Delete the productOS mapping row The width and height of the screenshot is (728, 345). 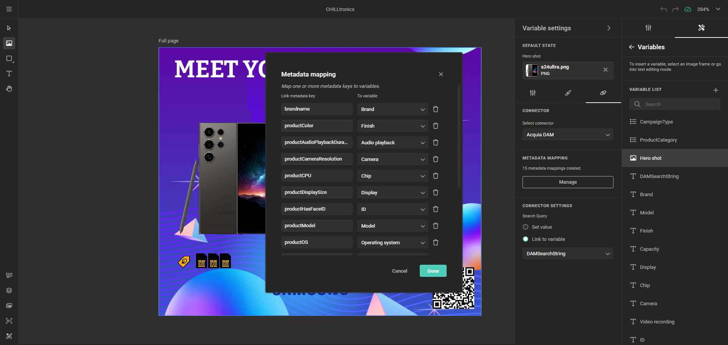436,242
